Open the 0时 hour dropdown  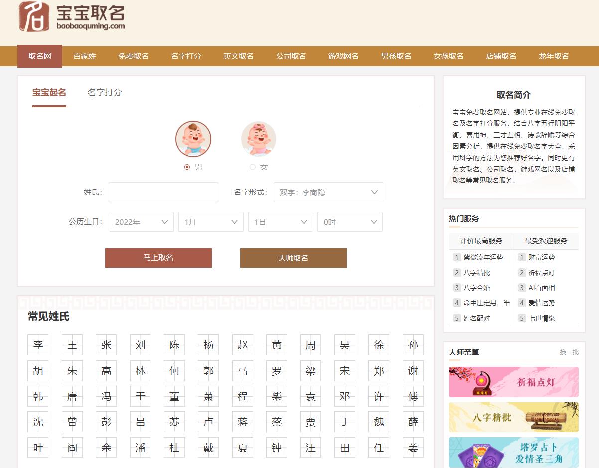point(350,222)
